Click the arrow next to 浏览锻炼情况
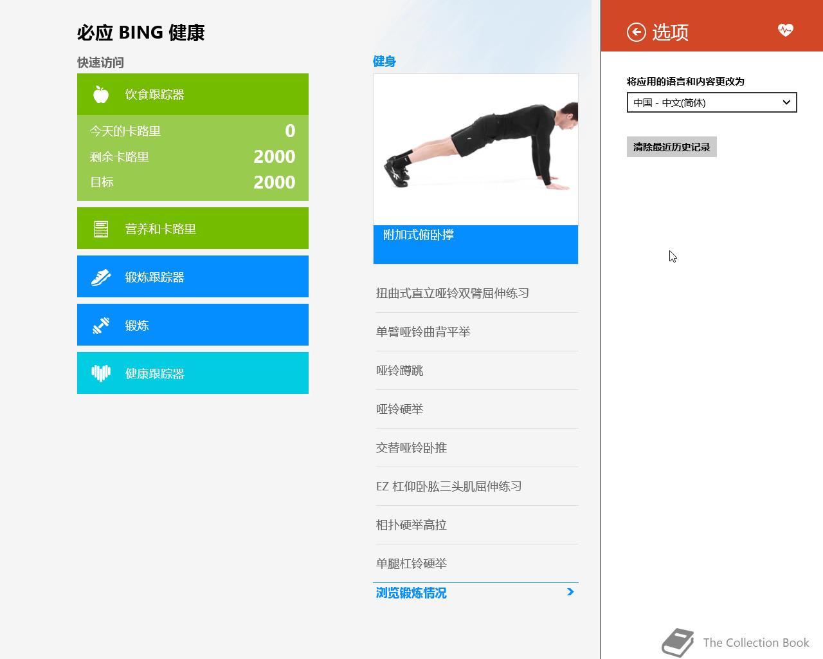Image resolution: width=823 pixels, height=659 pixels. 570,592
